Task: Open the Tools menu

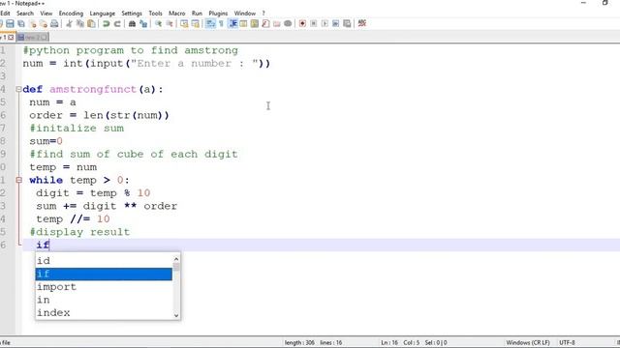Action: coord(155,13)
